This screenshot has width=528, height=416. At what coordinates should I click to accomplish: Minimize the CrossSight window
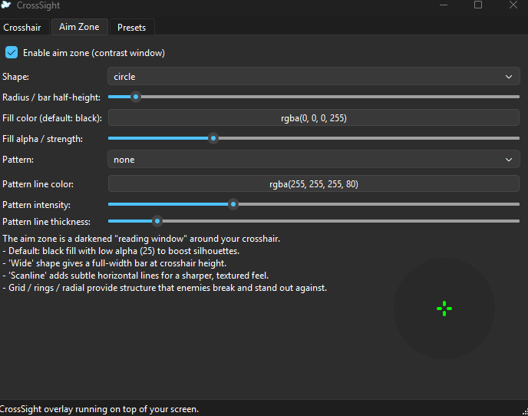444,5
